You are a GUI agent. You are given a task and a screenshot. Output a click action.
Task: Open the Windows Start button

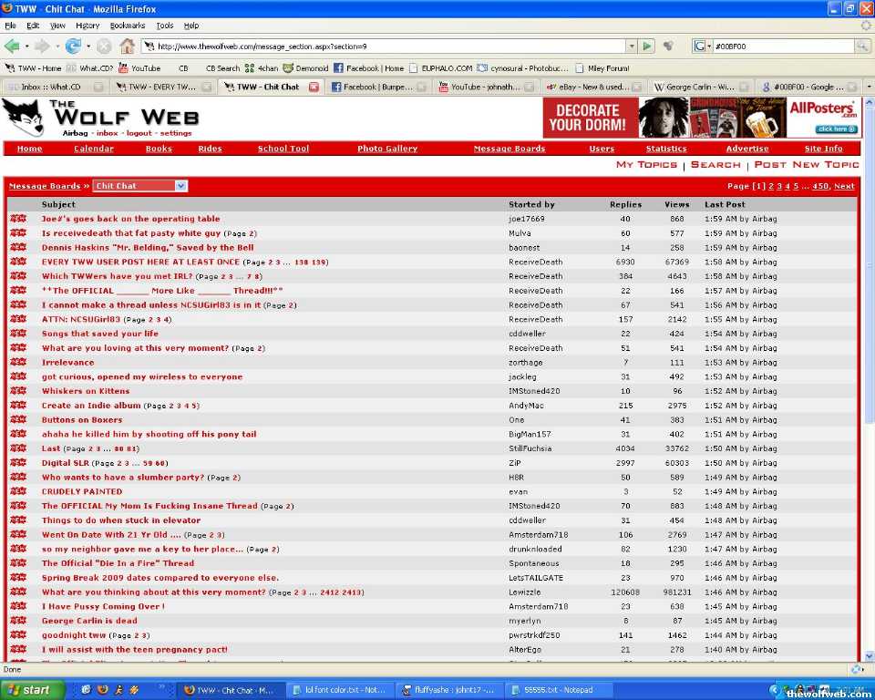33,690
